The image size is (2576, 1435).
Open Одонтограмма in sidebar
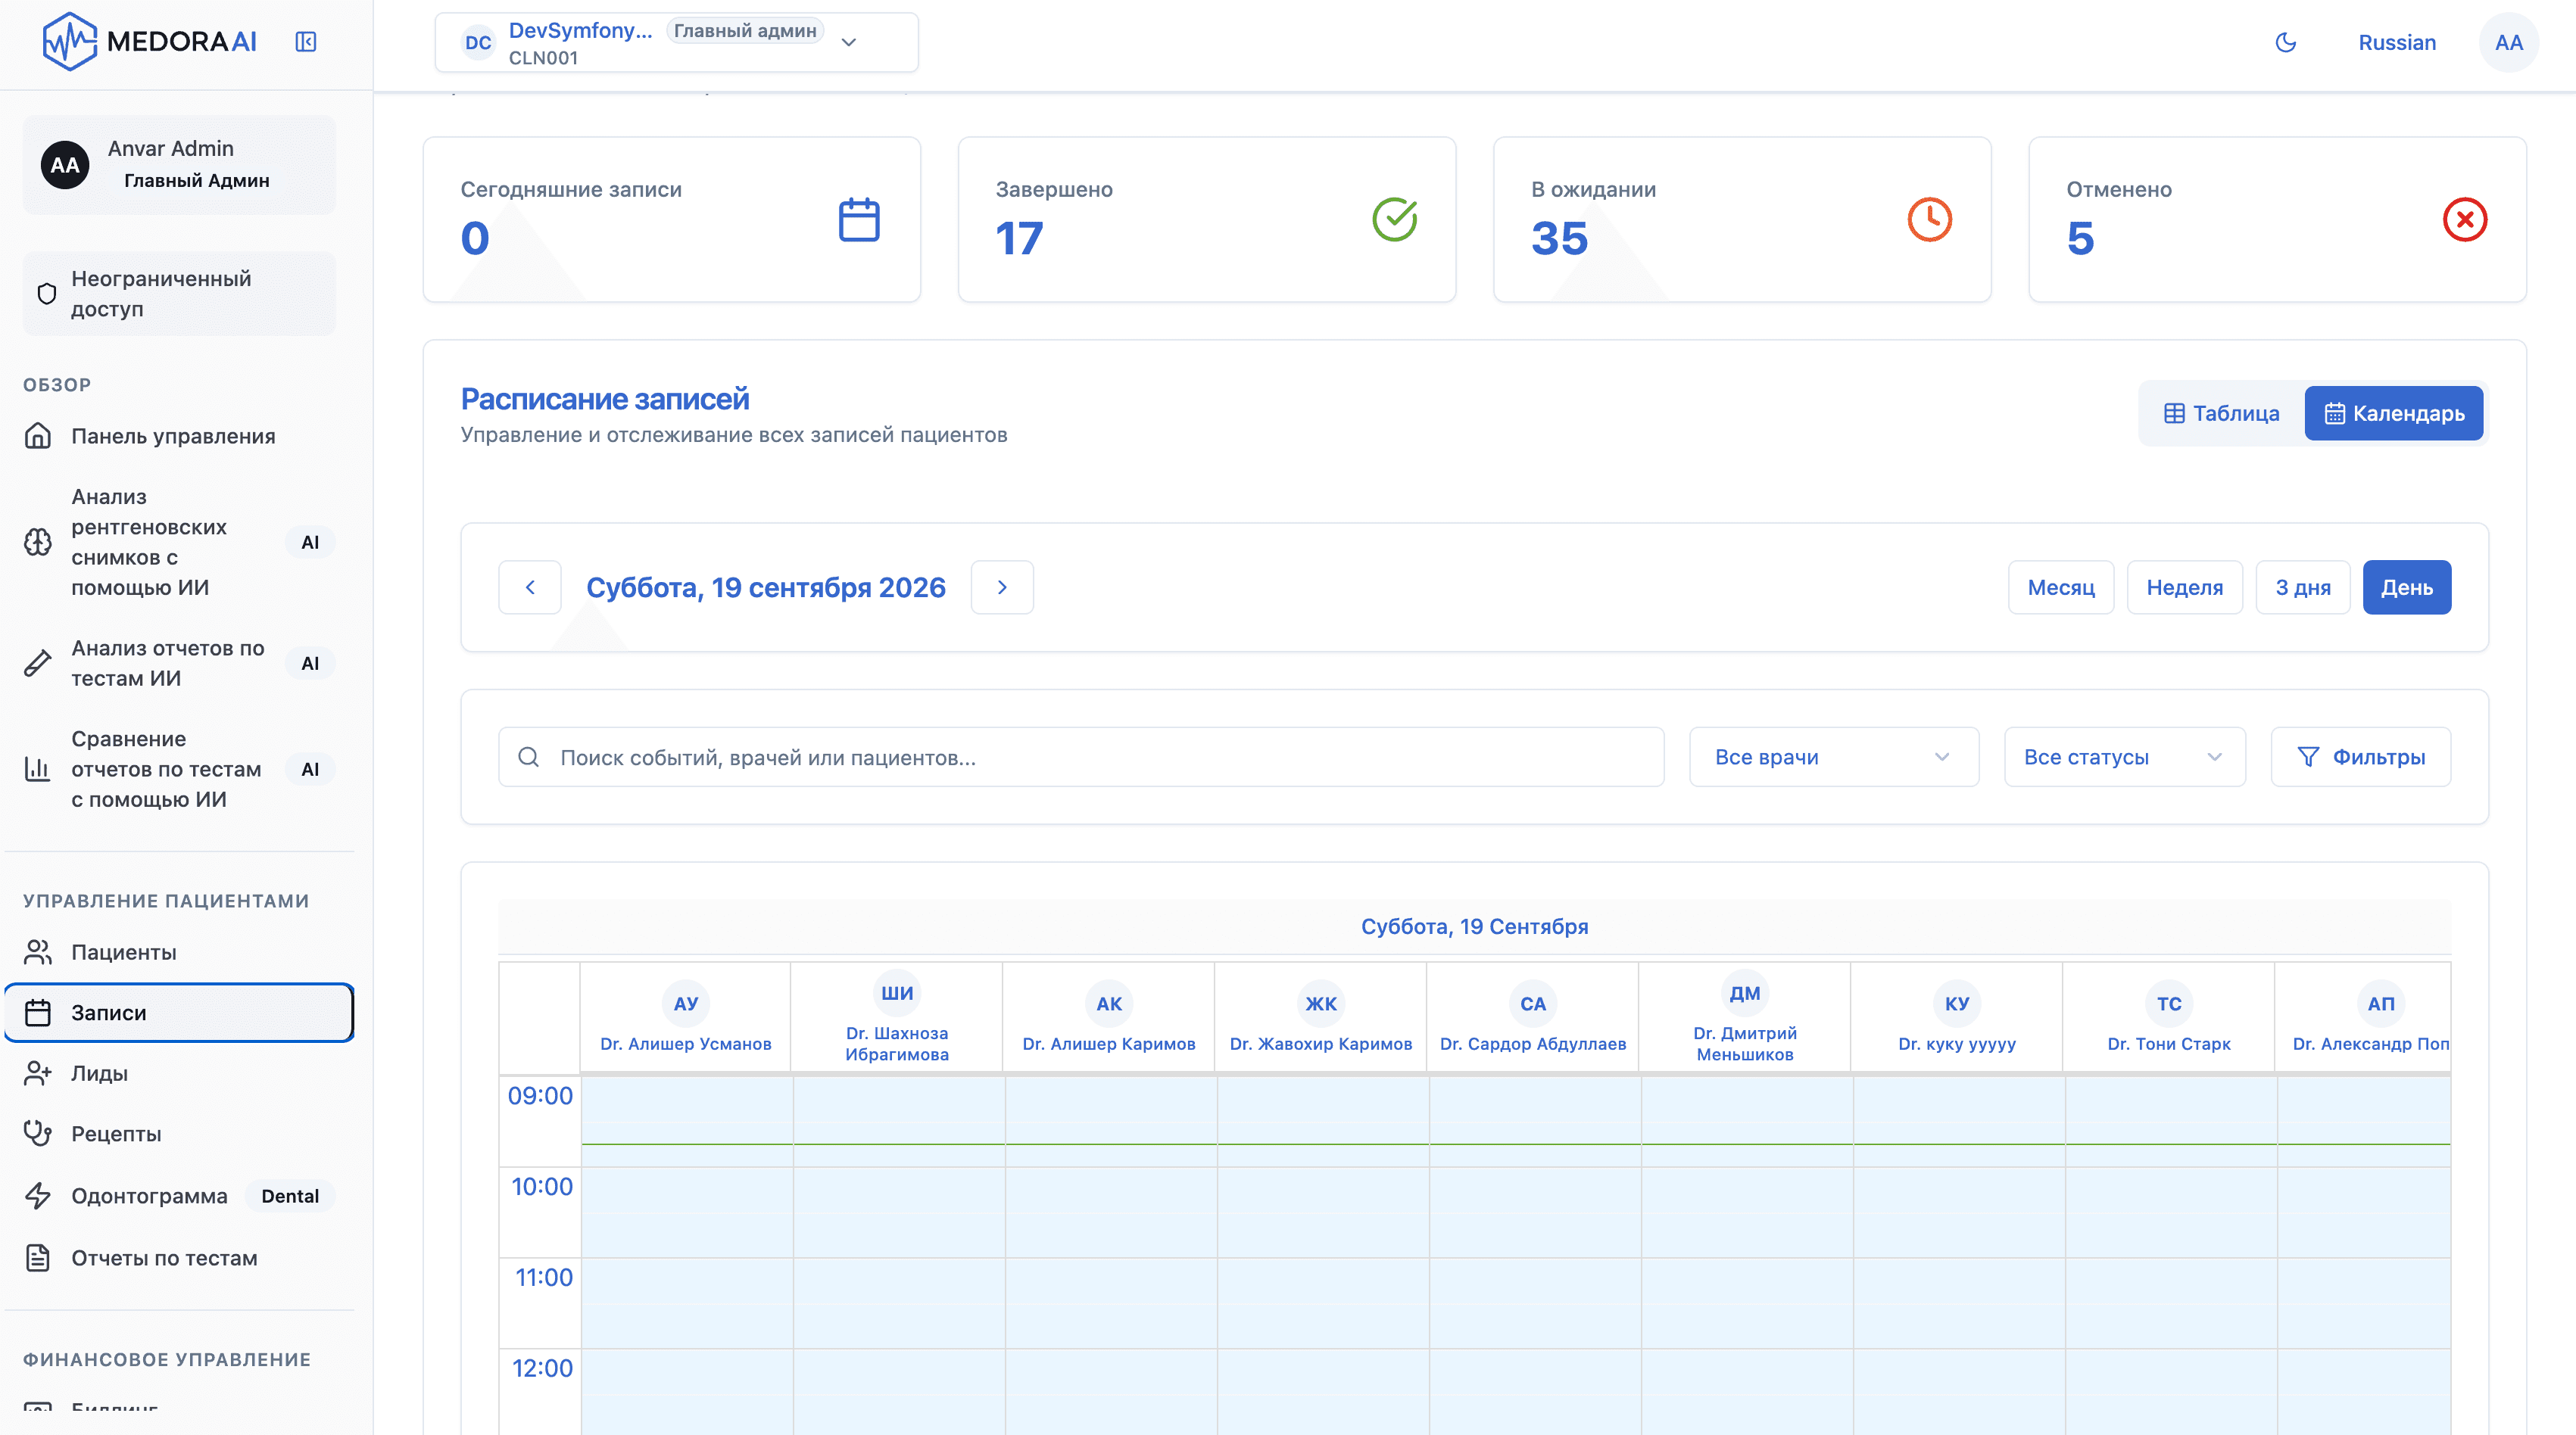click(x=179, y=1196)
